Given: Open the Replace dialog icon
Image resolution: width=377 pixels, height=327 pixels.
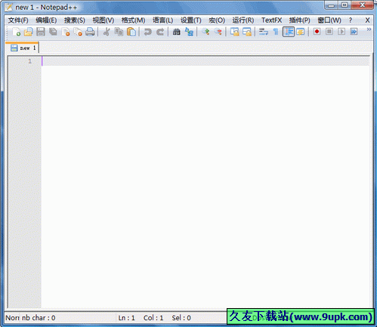Looking at the screenshot, I should pyautogui.click(x=189, y=32).
